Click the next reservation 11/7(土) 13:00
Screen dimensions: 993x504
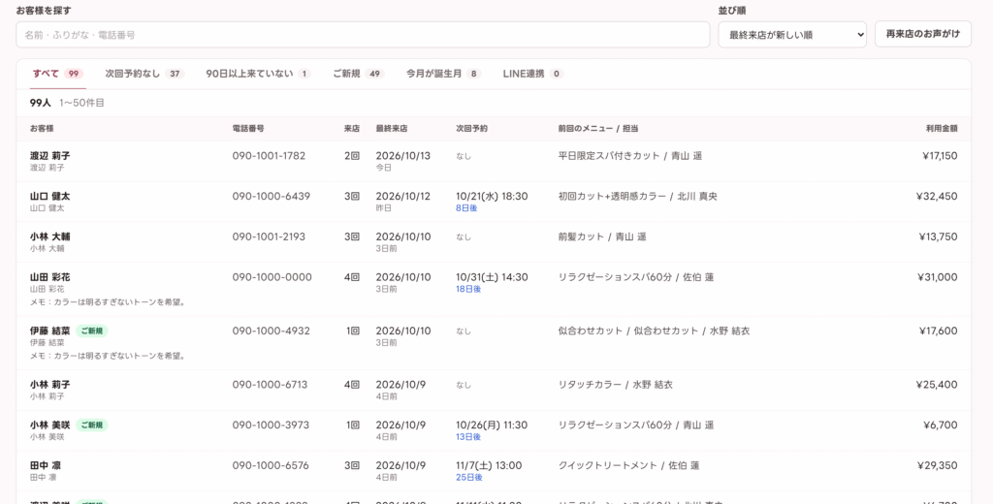[489, 466]
